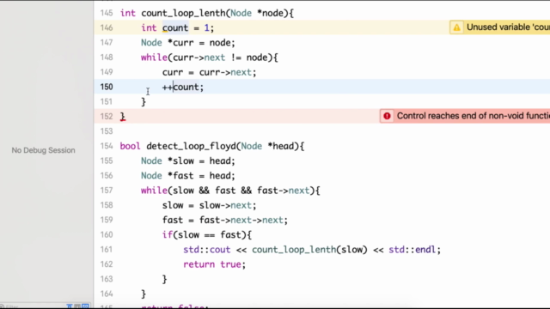Click line number 161 in the gutter

107,250
